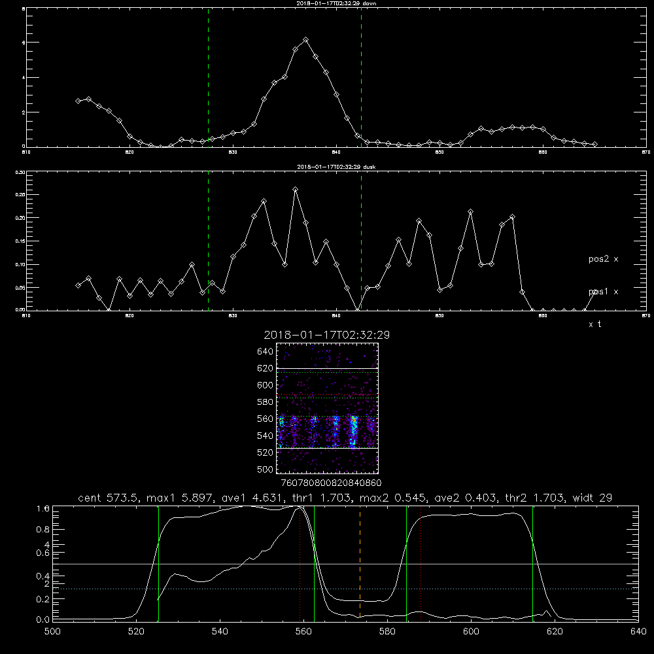Click the spectrogram y-axis label 600
The height and width of the screenshot is (654, 654).
click(x=266, y=385)
